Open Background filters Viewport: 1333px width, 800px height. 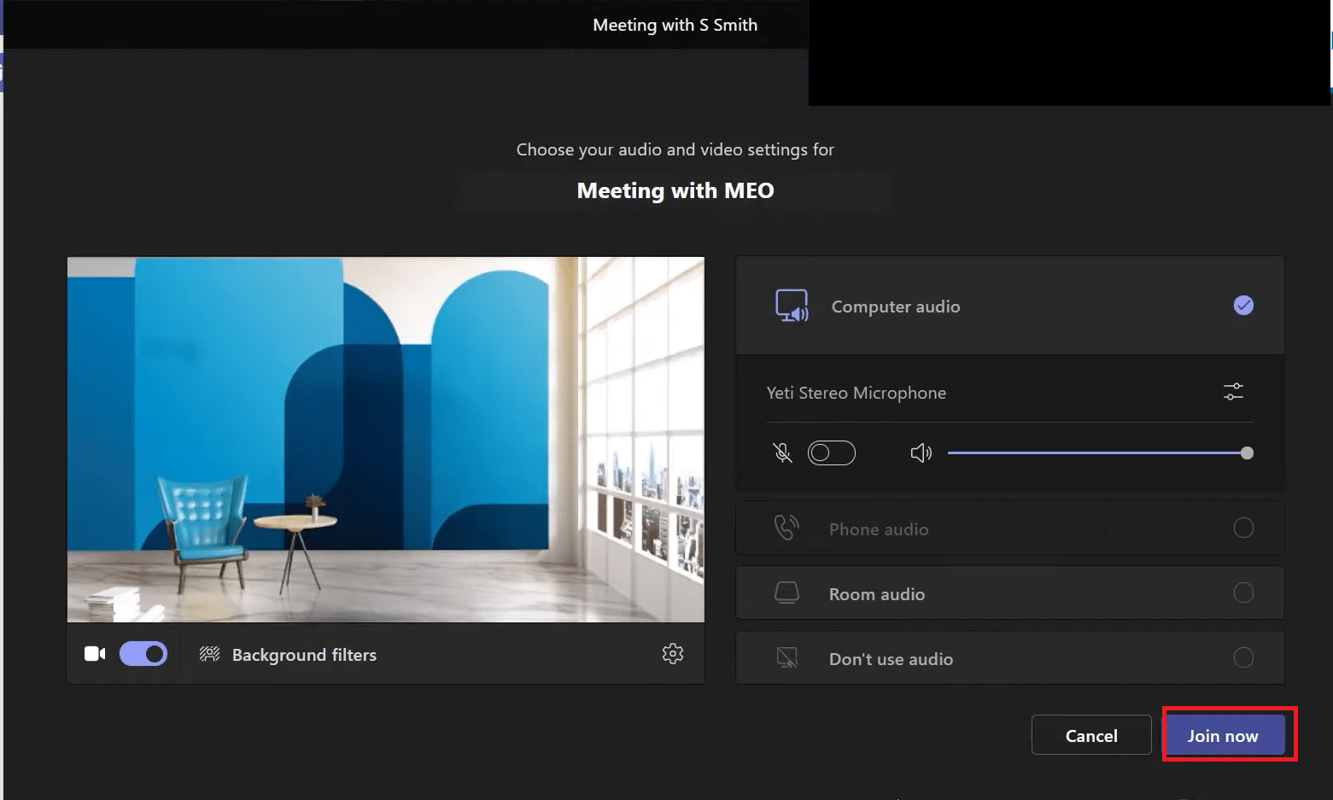tap(304, 655)
